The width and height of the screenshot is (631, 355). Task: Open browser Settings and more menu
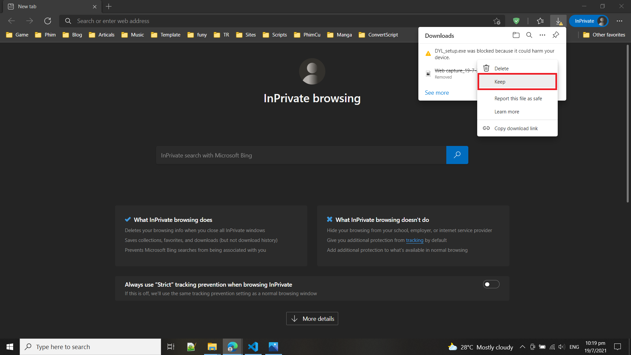pyautogui.click(x=619, y=21)
